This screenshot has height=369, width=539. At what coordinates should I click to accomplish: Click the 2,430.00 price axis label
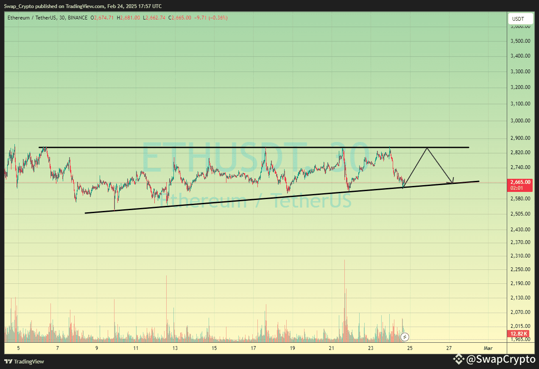(x=521, y=230)
